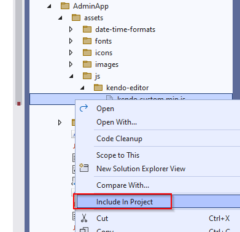
Task: Choose Scope to This option
Action: click(118, 155)
